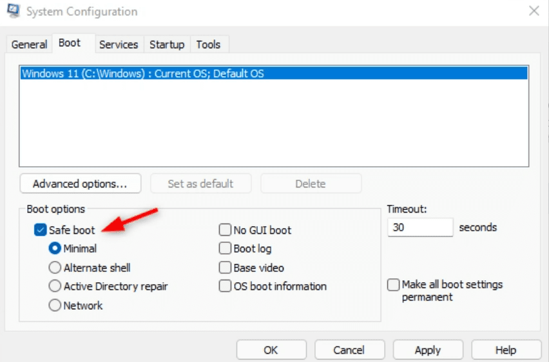Apply the boot settings
Image resolution: width=549 pixels, height=362 pixels.
point(428,350)
